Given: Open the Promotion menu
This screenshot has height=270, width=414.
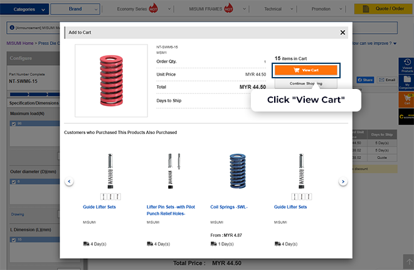Looking at the screenshot, I should [x=327, y=9].
